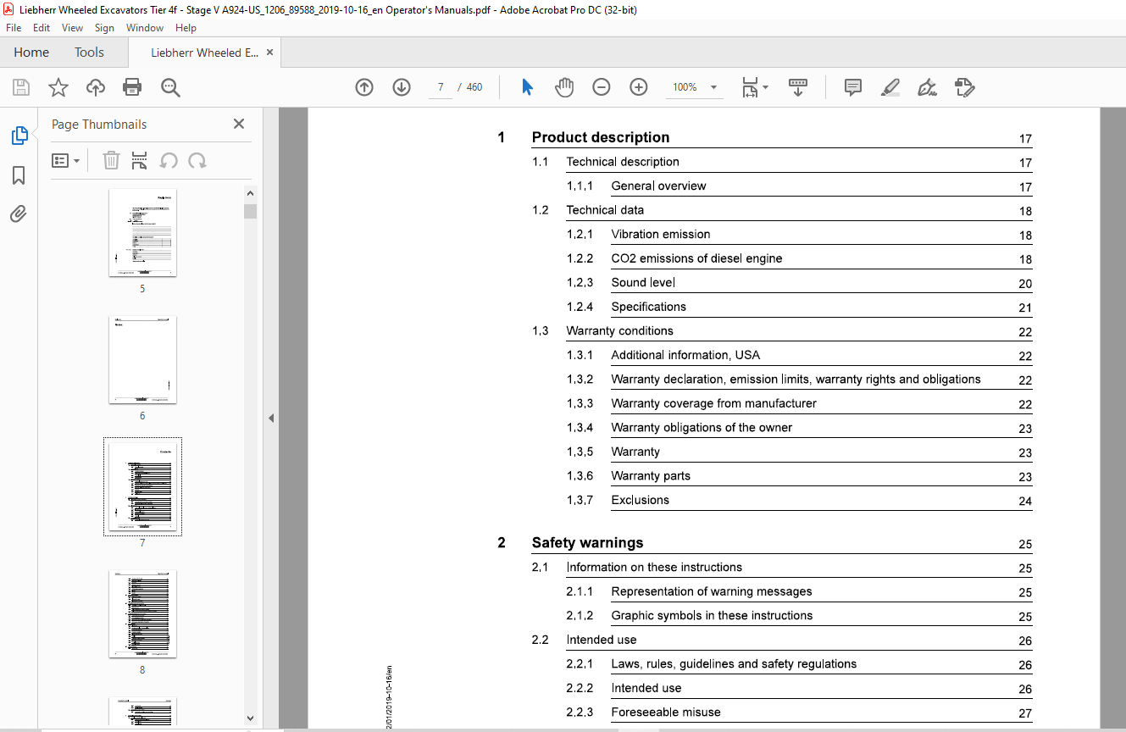
Task: Add a comment sticky note
Action: pos(853,87)
